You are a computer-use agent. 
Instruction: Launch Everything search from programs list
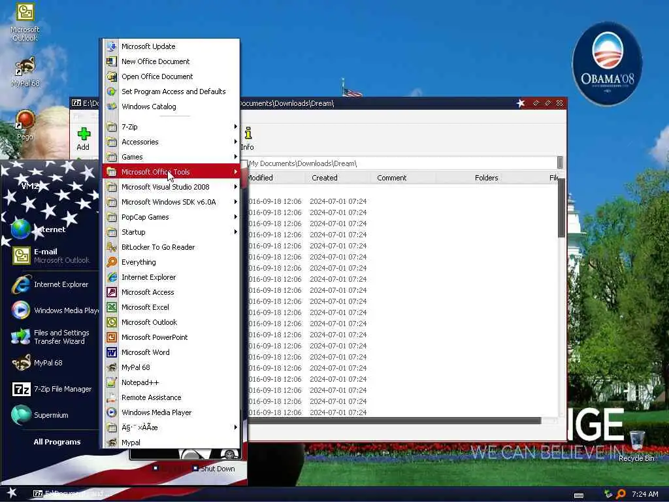pos(171,262)
